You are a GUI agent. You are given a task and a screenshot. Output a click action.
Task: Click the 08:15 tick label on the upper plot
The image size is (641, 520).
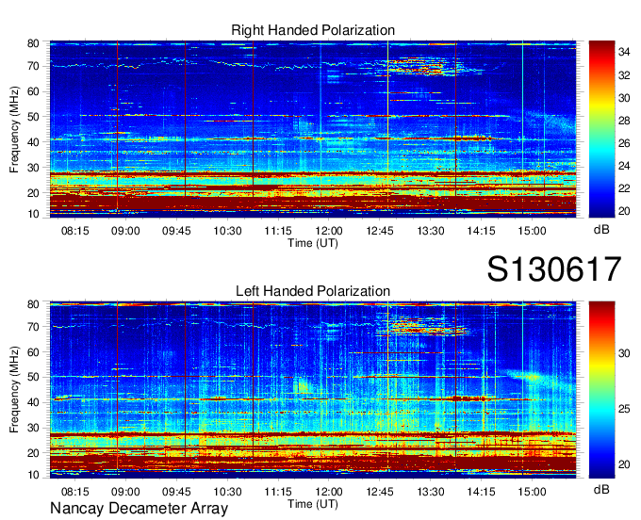click(74, 231)
